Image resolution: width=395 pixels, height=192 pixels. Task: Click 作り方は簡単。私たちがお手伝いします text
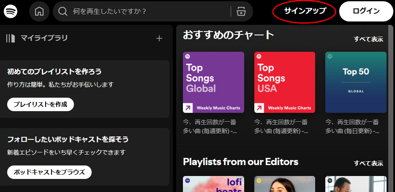pyautogui.click(x=60, y=85)
